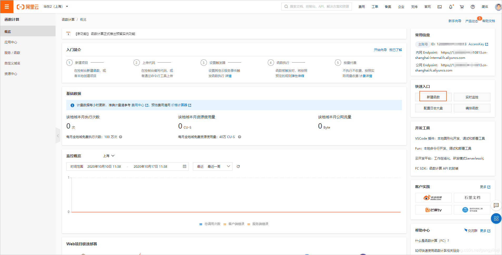Open the 新手向导 link
Screen dimensions: 502x255
455,21
